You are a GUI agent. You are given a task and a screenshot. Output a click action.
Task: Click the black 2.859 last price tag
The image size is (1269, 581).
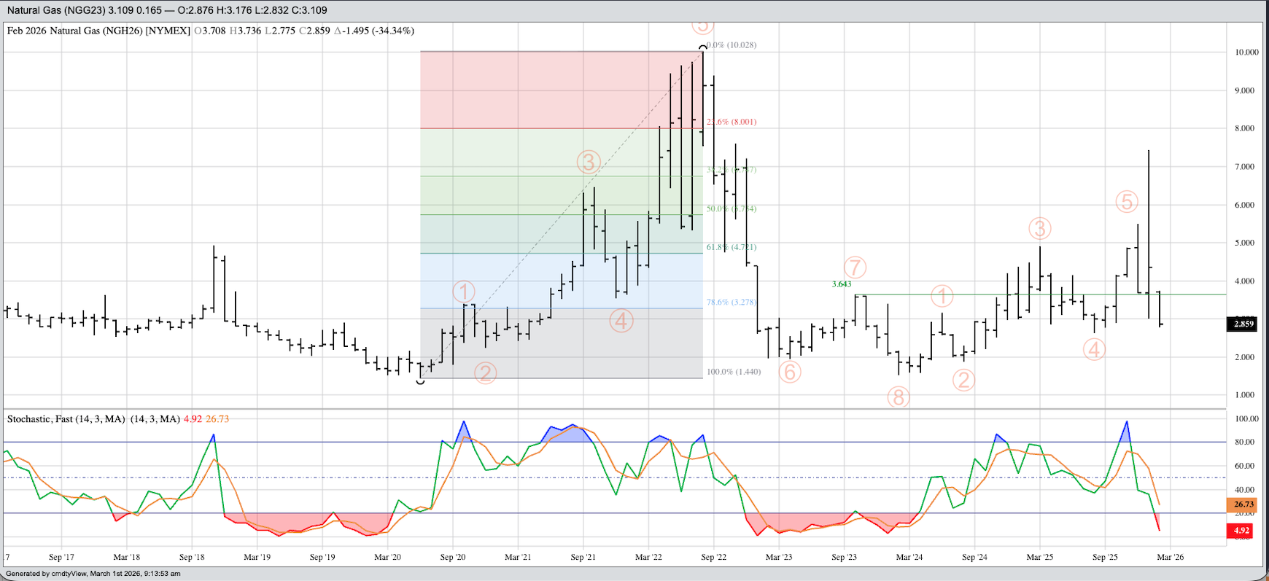pos(1243,324)
